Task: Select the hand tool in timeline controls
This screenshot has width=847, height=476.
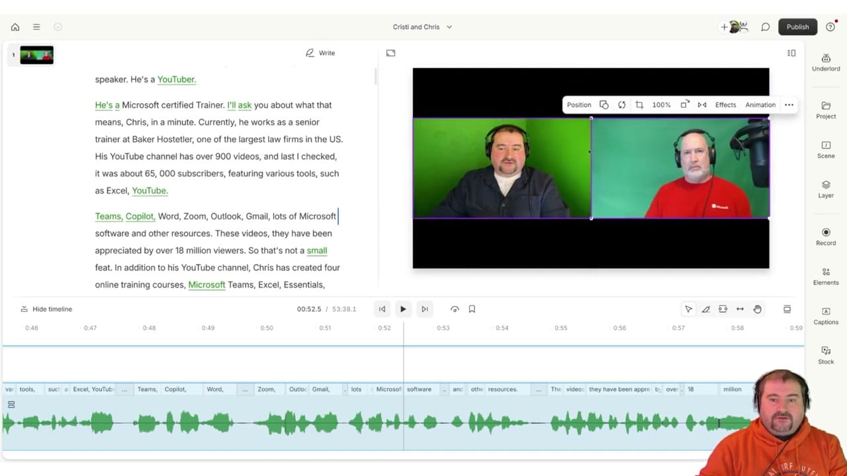Action: pyautogui.click(x=757, y=309)
